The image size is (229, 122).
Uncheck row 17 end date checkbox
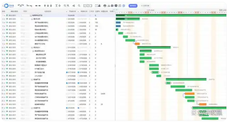click(78, 72)
